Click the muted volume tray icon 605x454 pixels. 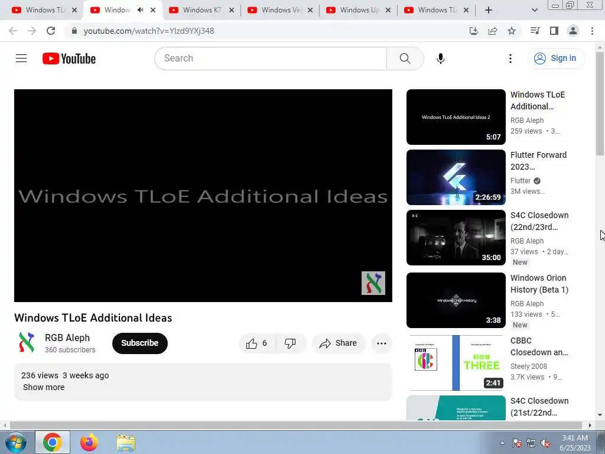[x=545, y=443]
